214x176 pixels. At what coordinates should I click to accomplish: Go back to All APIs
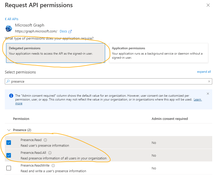(x=12, y=19)
